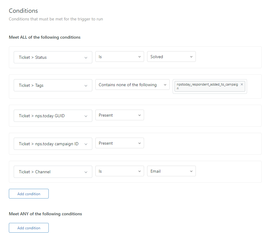Change Present operator for nps.today GUID
The height and width of the screenshot is (243, 272).
pyautogui.click(x=119, y=115)
